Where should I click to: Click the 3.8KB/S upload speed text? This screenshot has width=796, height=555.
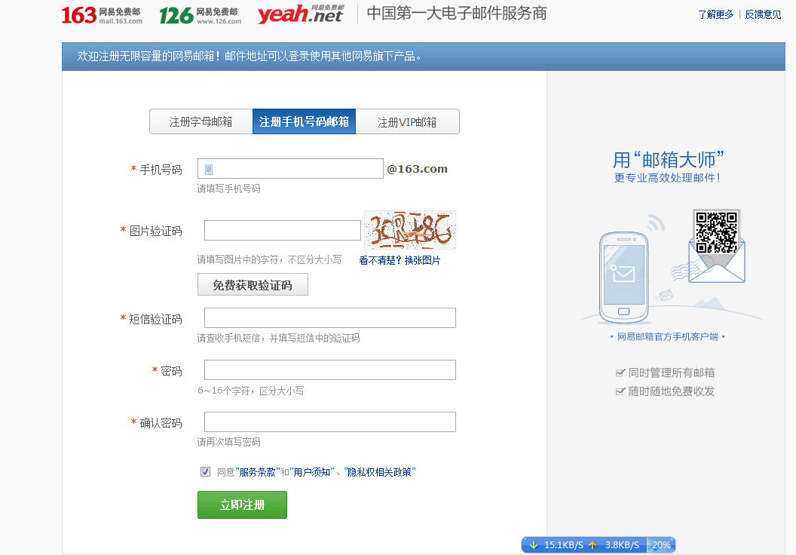622,545
